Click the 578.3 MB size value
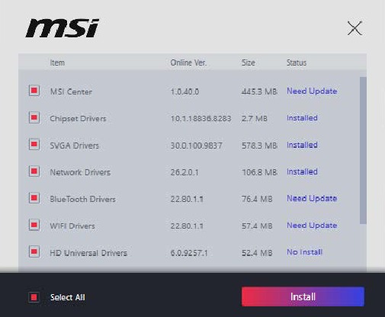The height and width of the screenshot is (317, 385). tap(259, 146)
